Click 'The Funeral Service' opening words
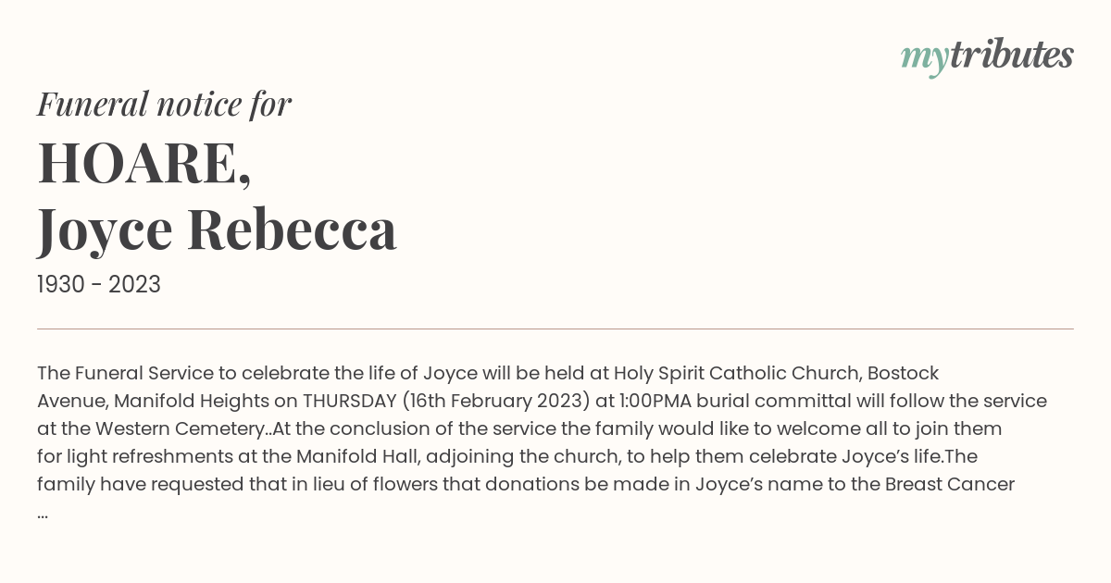 (x=125, y=374)
